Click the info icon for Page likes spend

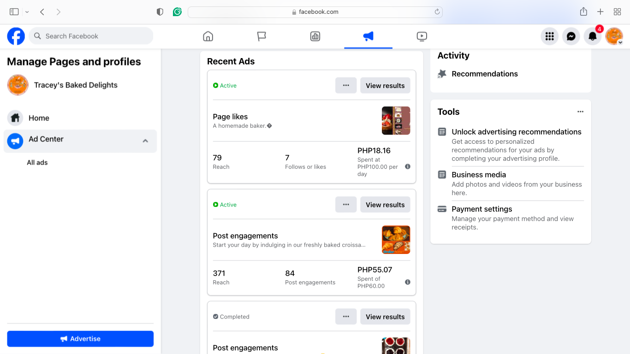408,167
